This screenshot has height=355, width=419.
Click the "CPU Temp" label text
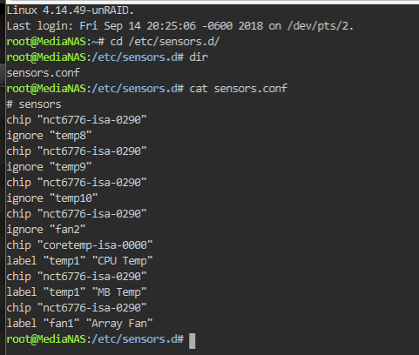tap(122, 261)
